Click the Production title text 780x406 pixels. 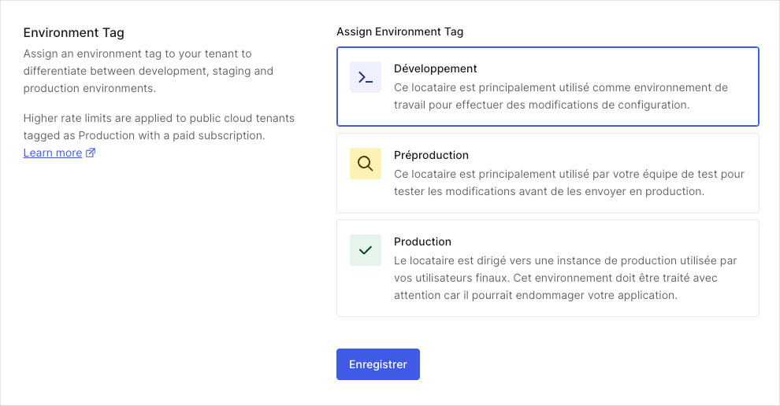[423, 242]
